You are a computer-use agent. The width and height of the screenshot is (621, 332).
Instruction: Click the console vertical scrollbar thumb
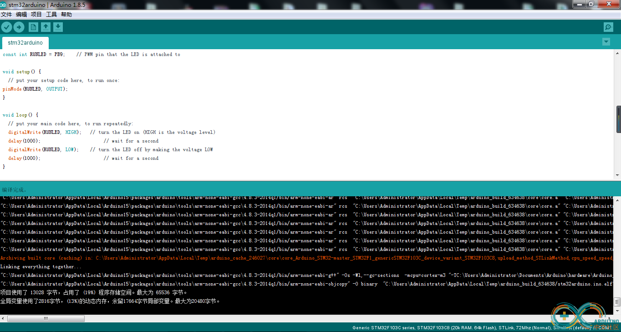click(617, 302)
